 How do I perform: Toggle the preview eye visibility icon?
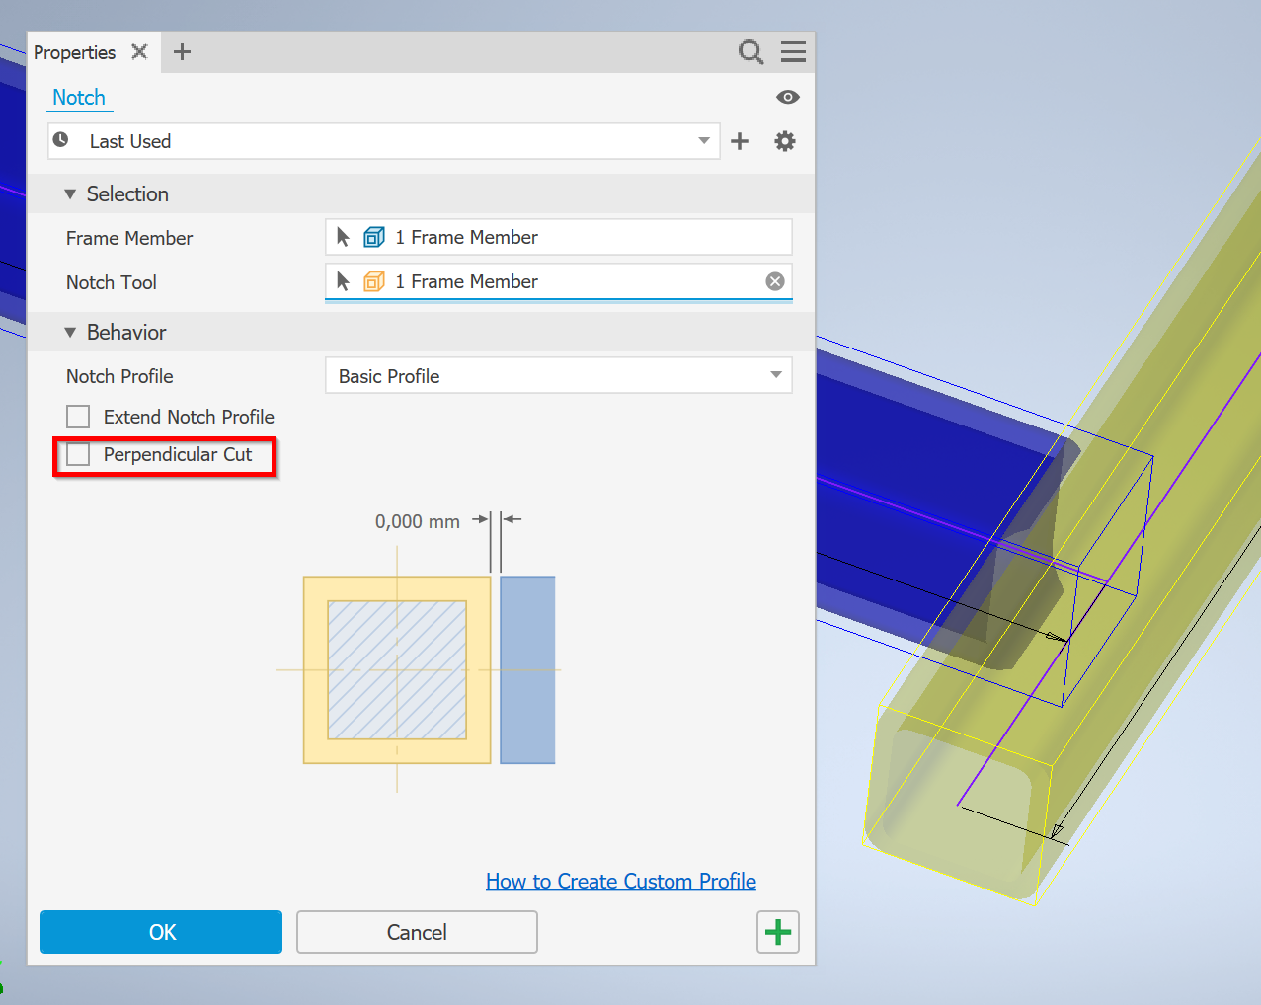click(786, 97)
